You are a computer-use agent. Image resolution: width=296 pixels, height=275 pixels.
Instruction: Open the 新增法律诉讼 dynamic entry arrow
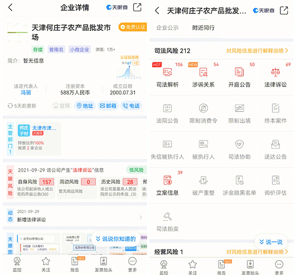point(141,218)
